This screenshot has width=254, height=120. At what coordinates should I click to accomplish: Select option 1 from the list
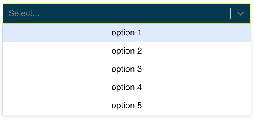click(126, 33)
